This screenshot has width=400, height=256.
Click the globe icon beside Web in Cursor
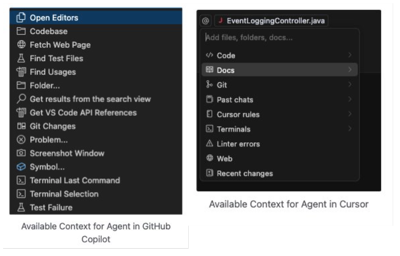click(x=210, y=158)
